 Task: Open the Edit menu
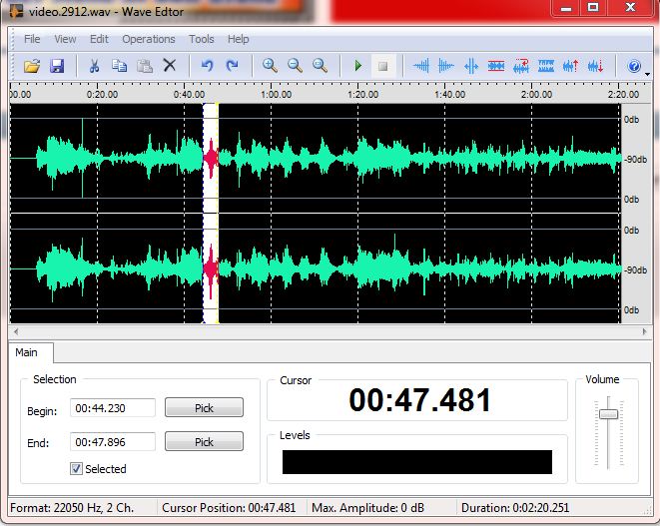(99, 39)
